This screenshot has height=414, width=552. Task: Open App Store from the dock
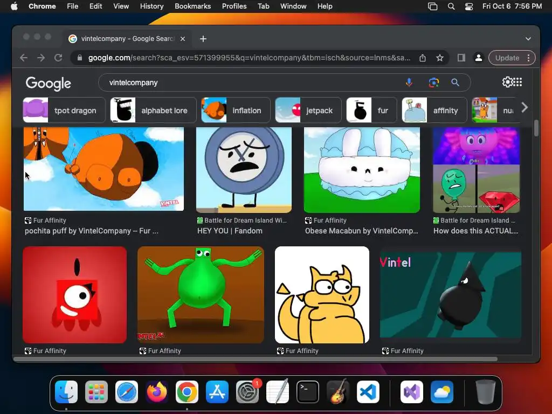[x=217, y=392]
